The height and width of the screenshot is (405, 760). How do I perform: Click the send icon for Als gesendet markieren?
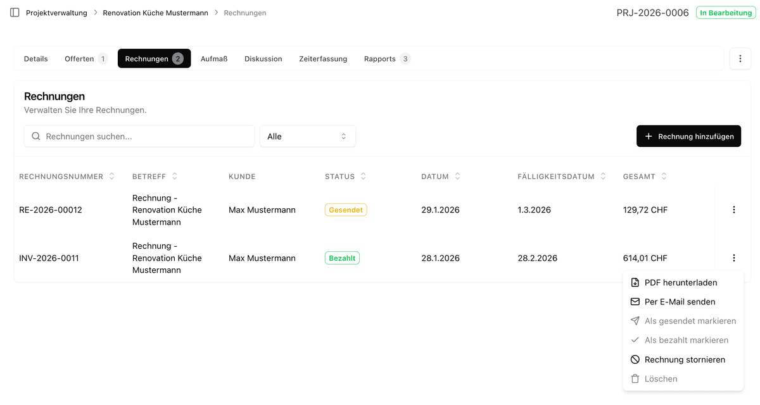(635, 321)
